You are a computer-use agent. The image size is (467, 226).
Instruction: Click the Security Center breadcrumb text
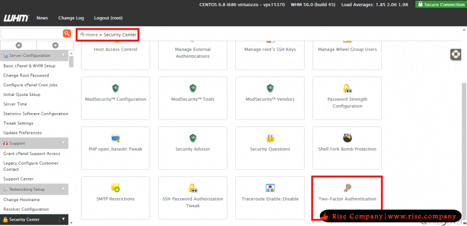point(120,35)
